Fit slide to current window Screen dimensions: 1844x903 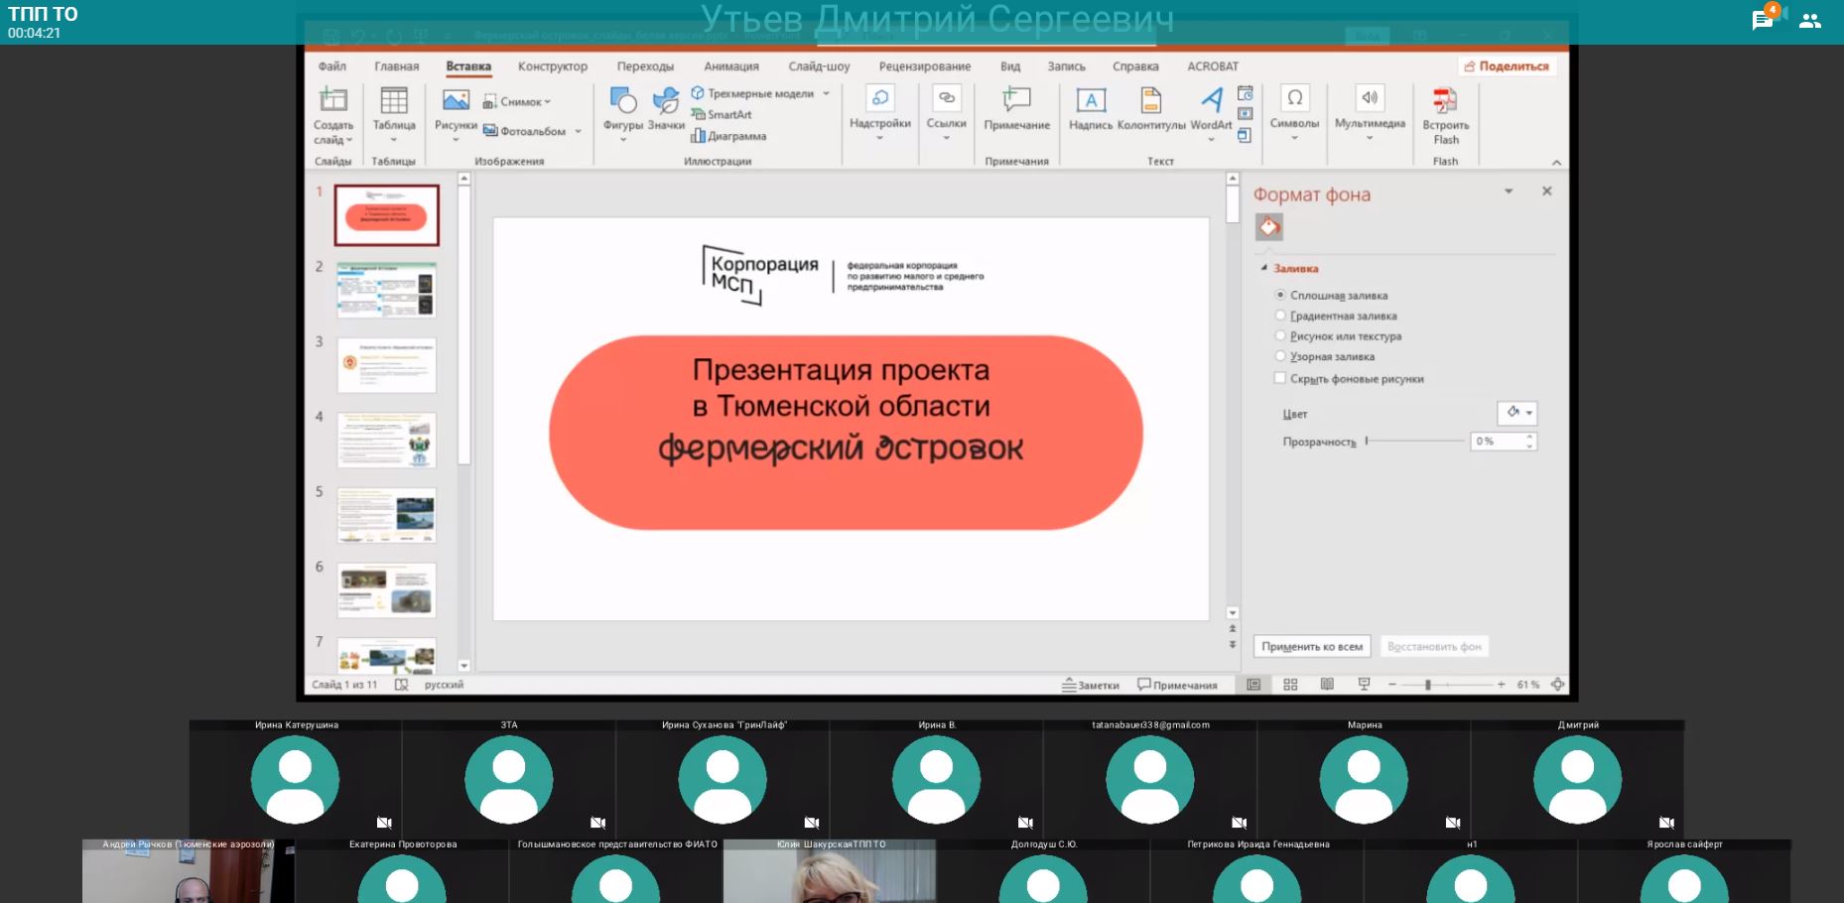[1557, 685]
